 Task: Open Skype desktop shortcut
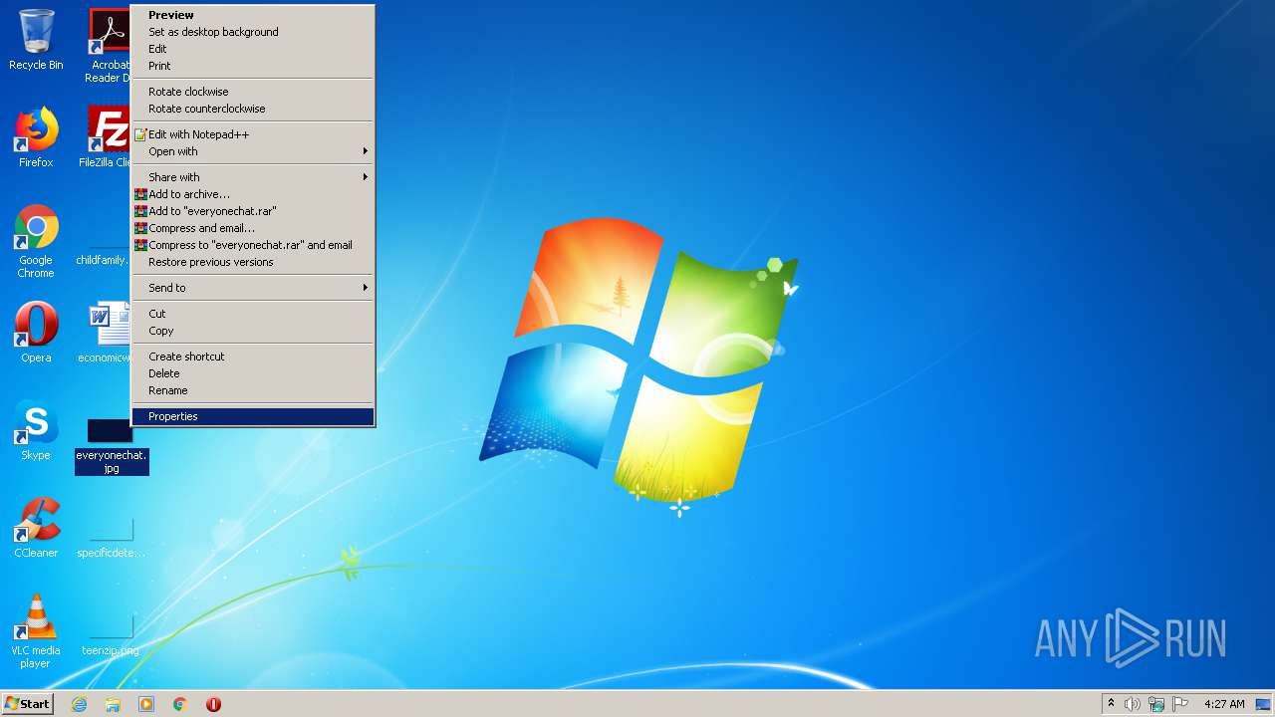coord(36,430)
